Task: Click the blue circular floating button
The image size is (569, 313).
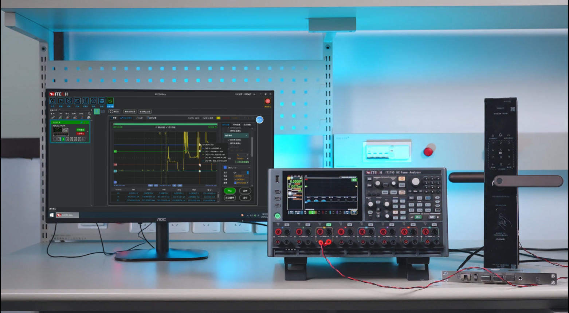Action: tap(259, 120)
